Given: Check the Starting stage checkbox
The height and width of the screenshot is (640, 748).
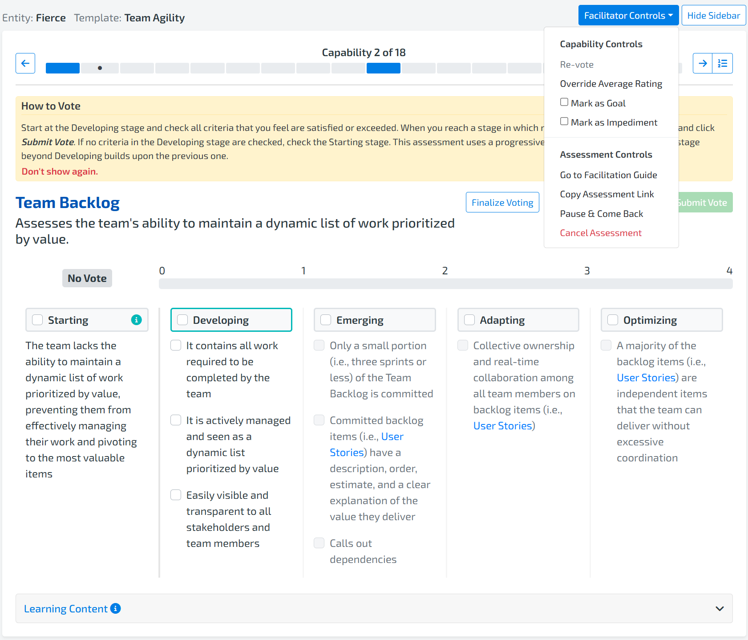Looking at the screenshot, I should (x=37, y=320).
